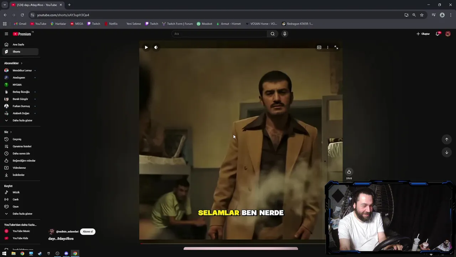Open Chrome three-dot menu

(x=451, y=15)
